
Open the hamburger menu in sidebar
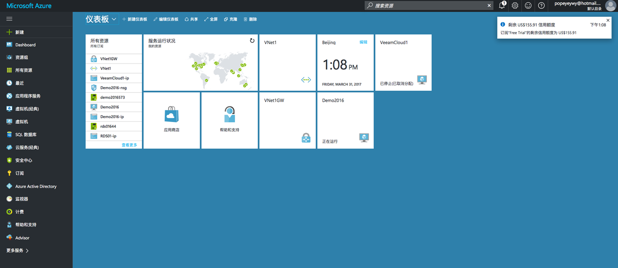pos(9,19)
